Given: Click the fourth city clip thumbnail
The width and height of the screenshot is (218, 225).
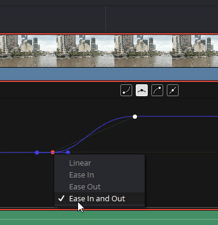Looking at the screenshot, I should tap(195, 51).
